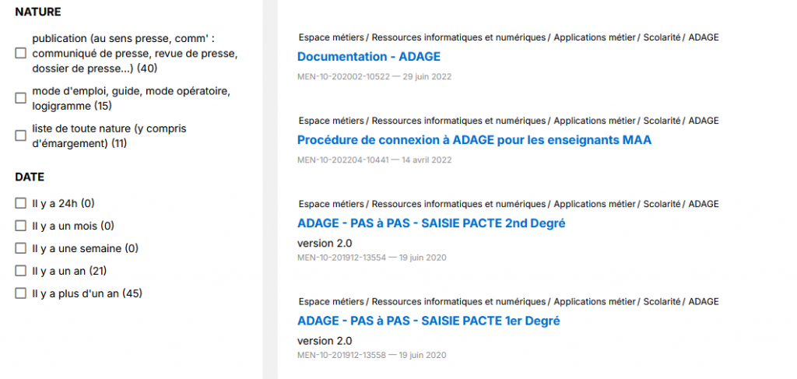
Task: Click 'ADAGE' breadcrumb above SAISIE PACTE 2nd Degré
Action: click(704, 204)
